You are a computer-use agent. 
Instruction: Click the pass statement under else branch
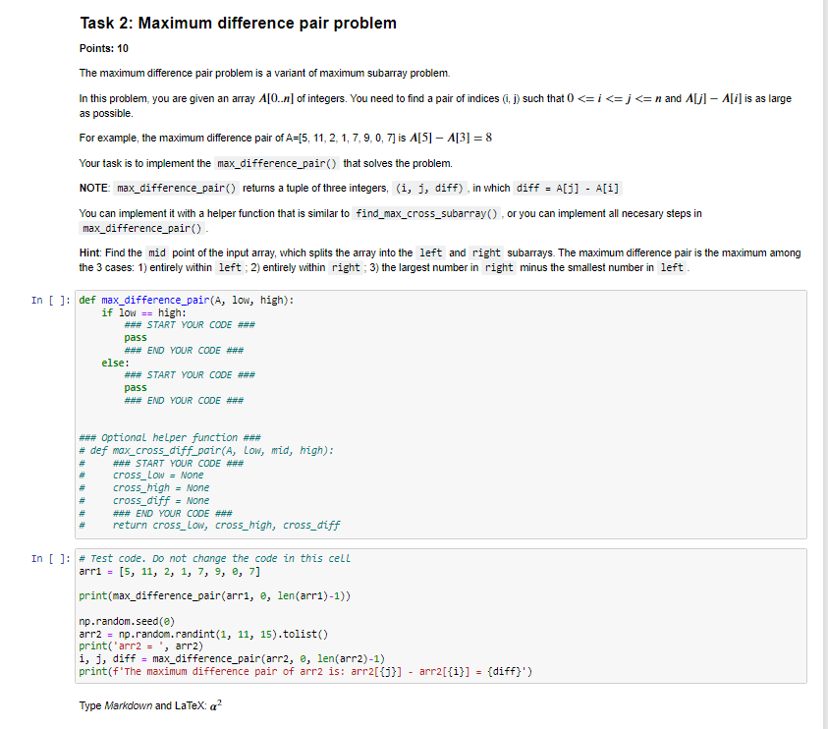coord(136,387)
